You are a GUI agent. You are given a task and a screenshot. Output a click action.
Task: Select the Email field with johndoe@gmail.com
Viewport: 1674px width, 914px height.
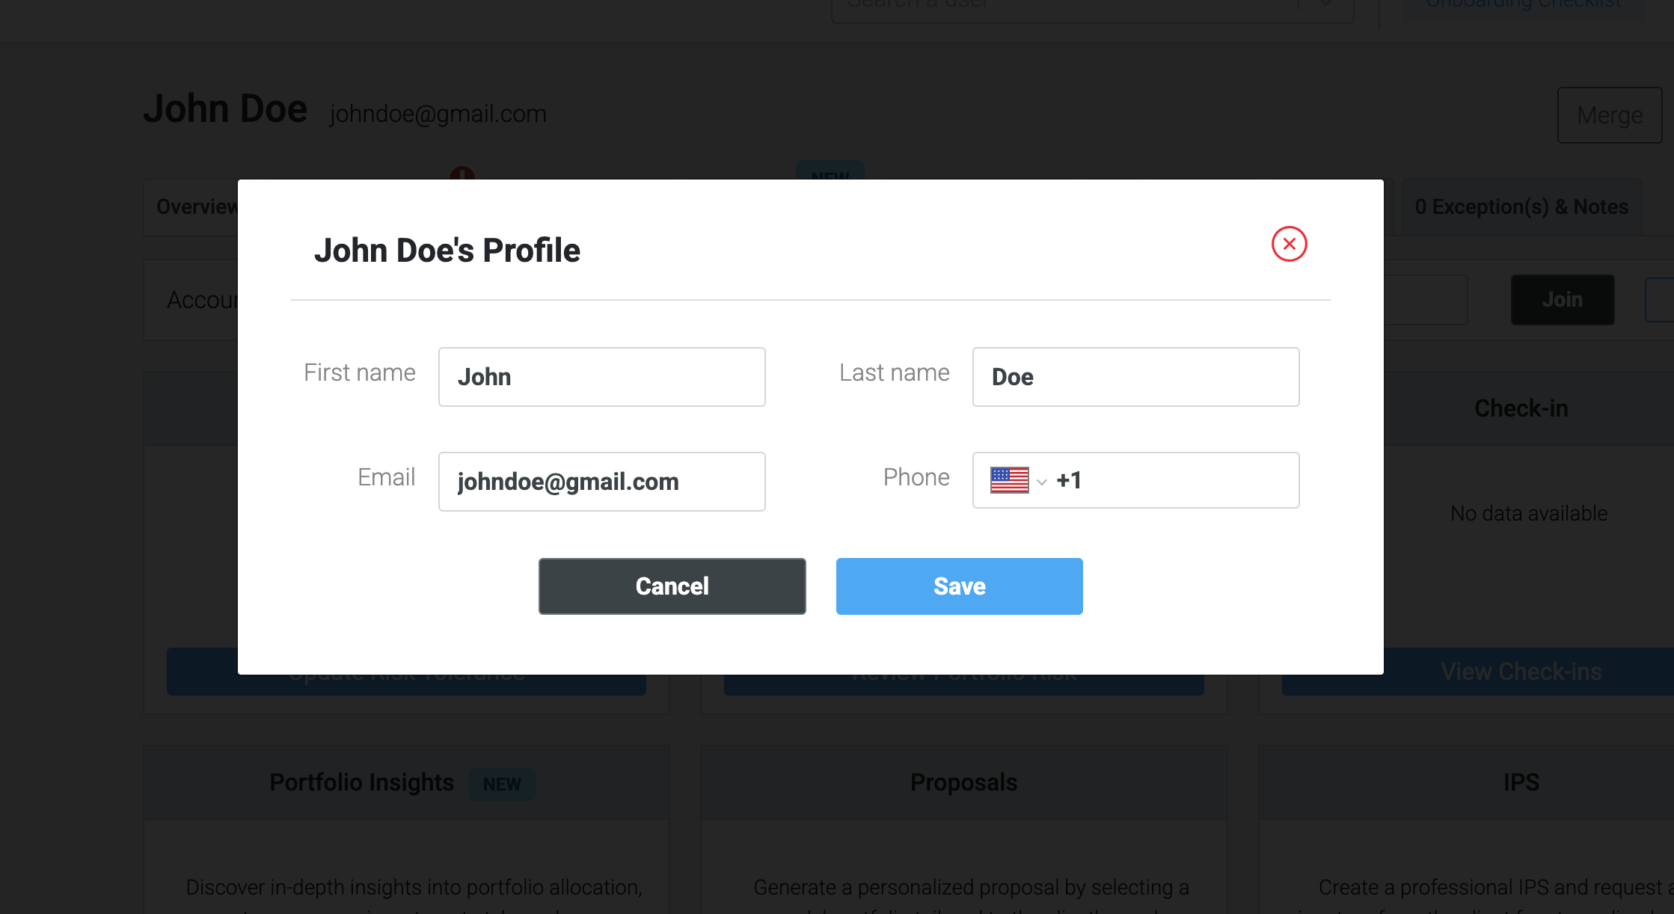[602, 482]
